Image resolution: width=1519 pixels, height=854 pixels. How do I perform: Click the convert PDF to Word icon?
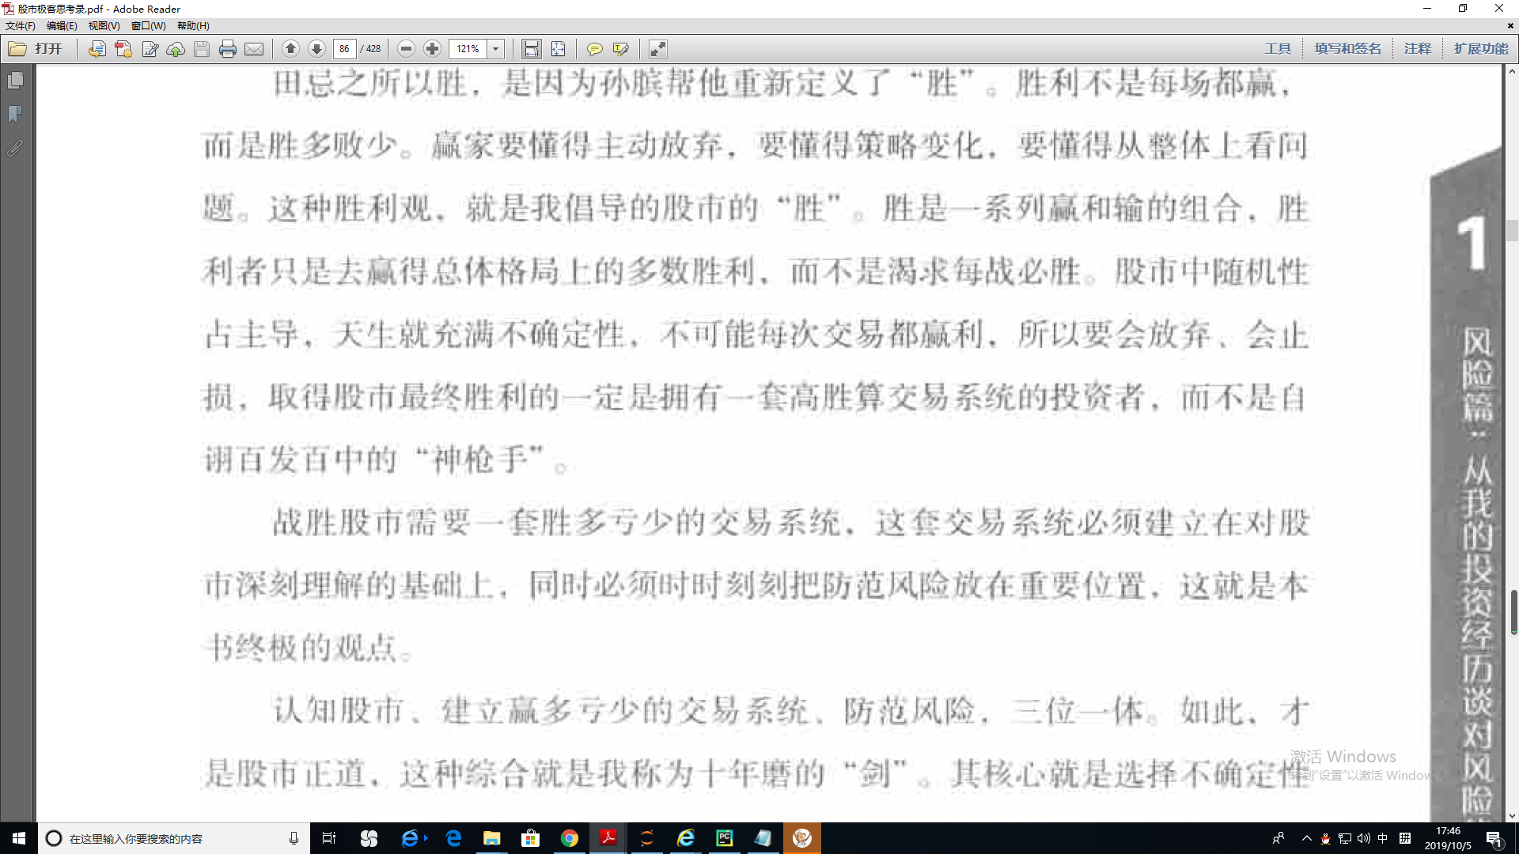pos(97,49)
